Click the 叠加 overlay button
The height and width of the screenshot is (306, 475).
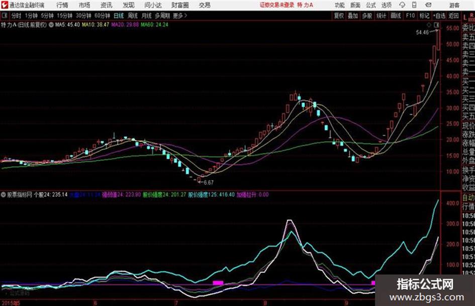click(x=353, y=16)
